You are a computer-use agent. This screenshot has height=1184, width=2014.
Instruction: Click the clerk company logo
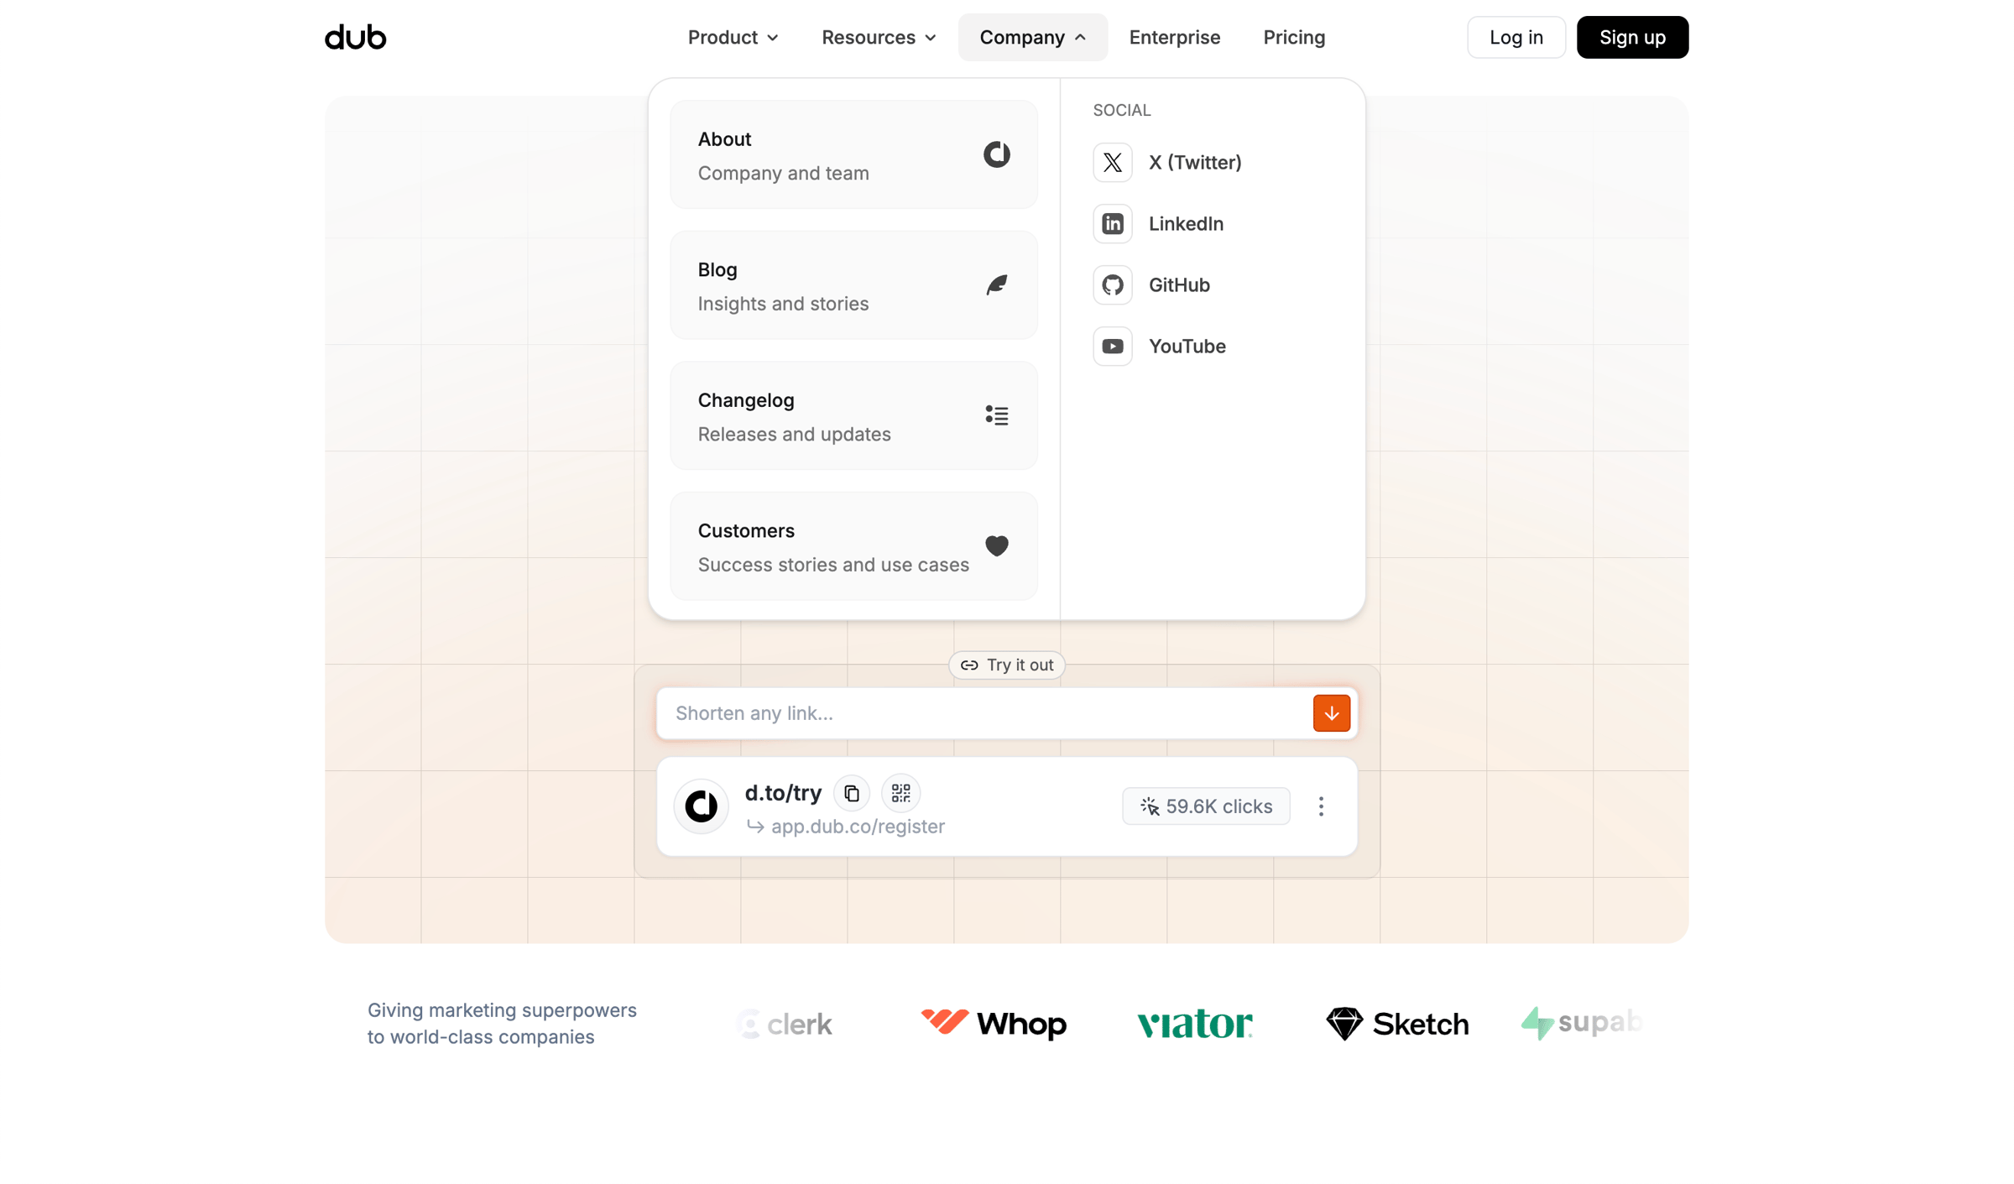click(x=784, y=1024)
